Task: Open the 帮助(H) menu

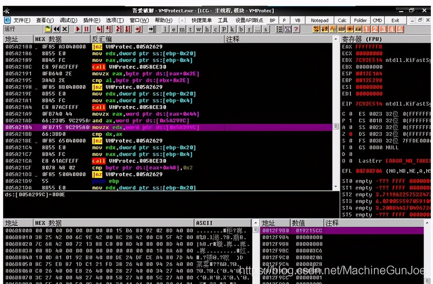Action: (164, 20)
